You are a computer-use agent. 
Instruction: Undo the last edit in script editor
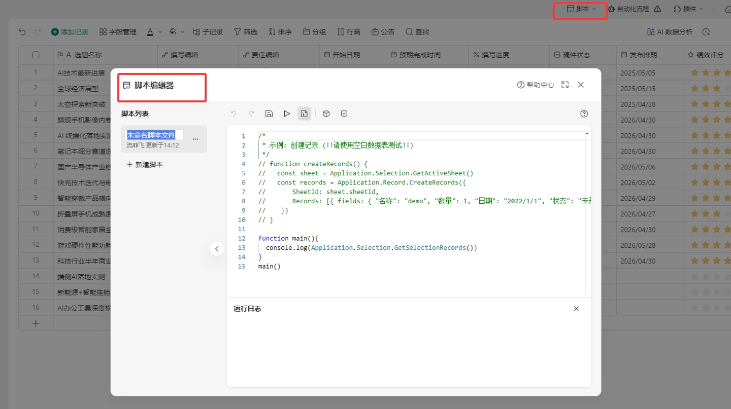234,114
